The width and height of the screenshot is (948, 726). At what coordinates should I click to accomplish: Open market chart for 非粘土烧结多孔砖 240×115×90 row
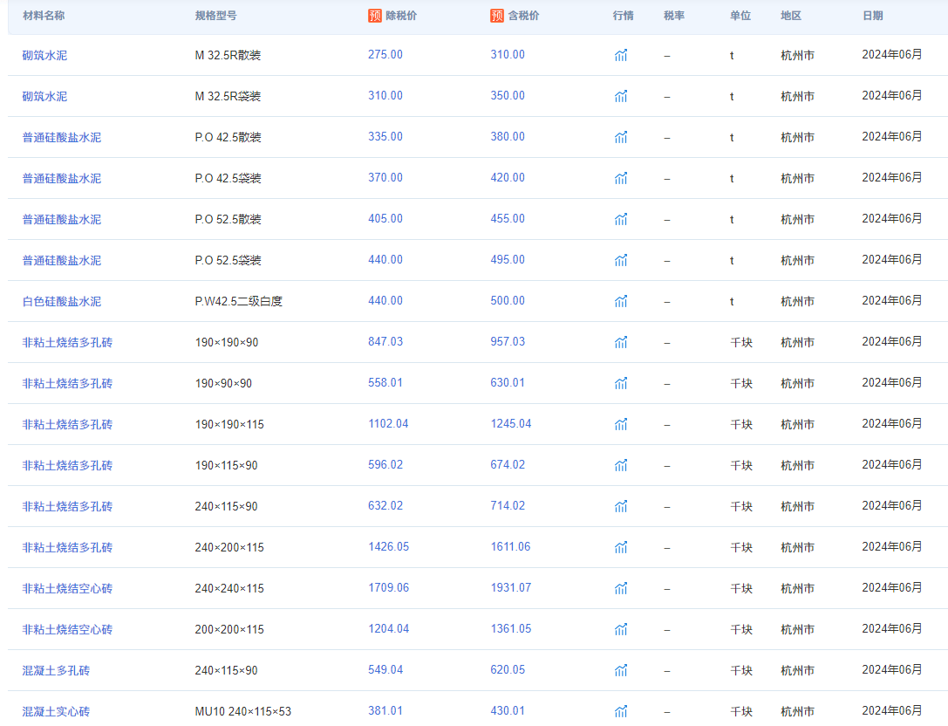pos(621,506)
